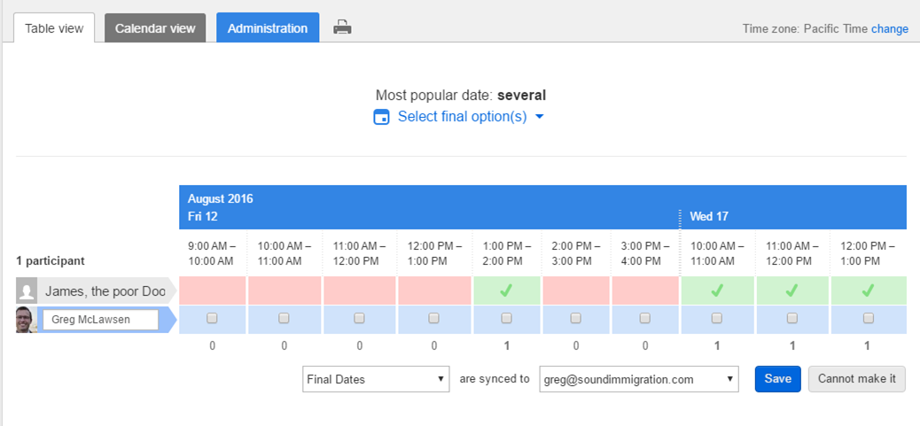Viewport: 920px width, 426px height.
Task: Switch to Calendar view tab
Action: tap(155, 28)
